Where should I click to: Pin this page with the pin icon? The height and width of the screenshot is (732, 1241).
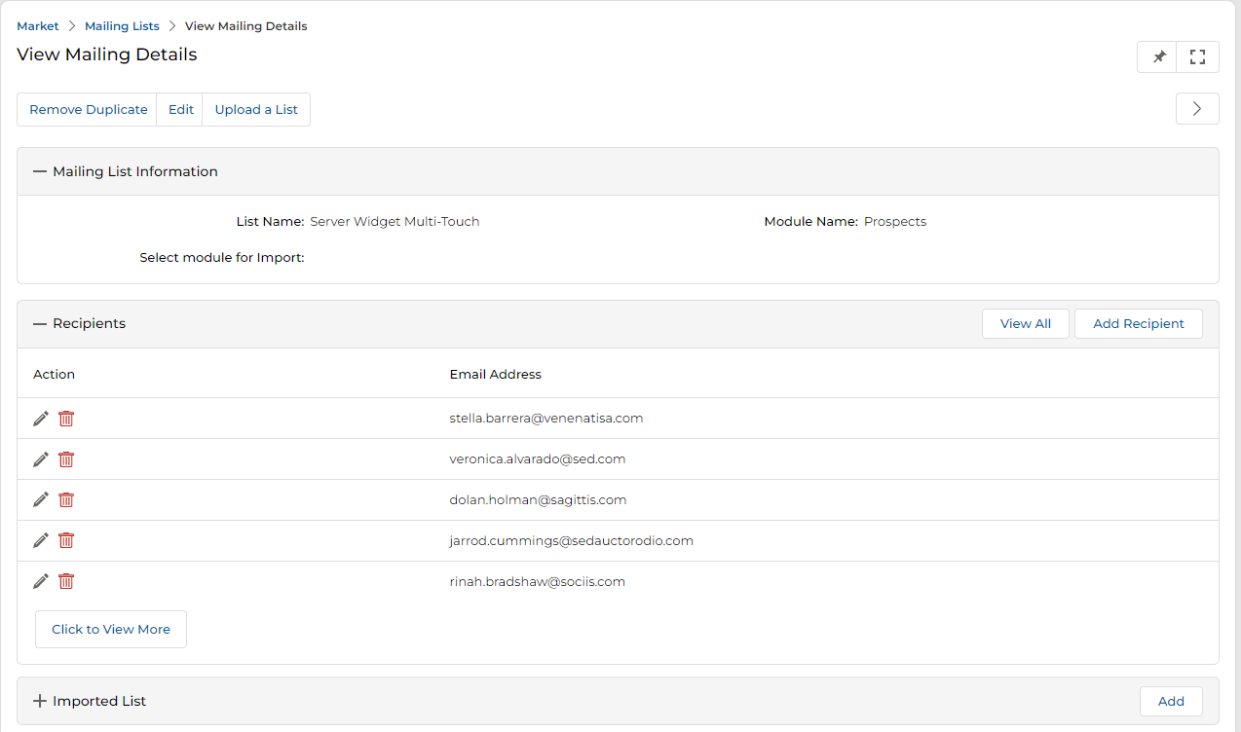(1158, 56)
